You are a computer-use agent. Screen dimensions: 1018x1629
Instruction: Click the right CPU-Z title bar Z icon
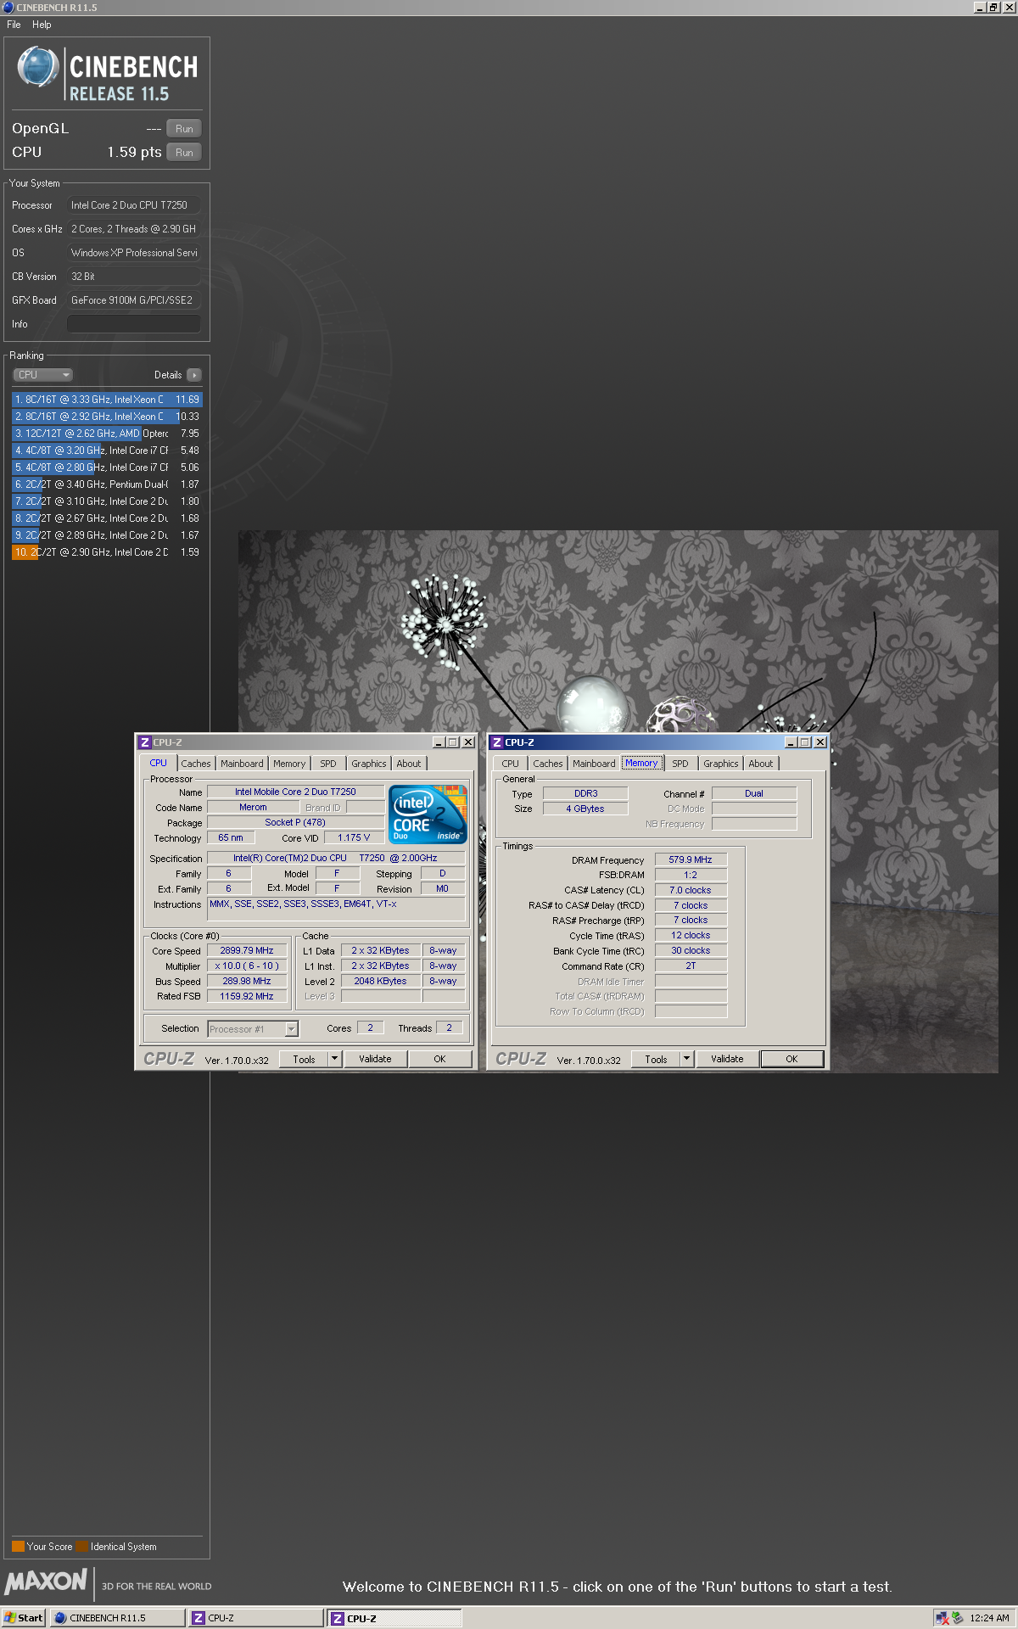[497, 742]
